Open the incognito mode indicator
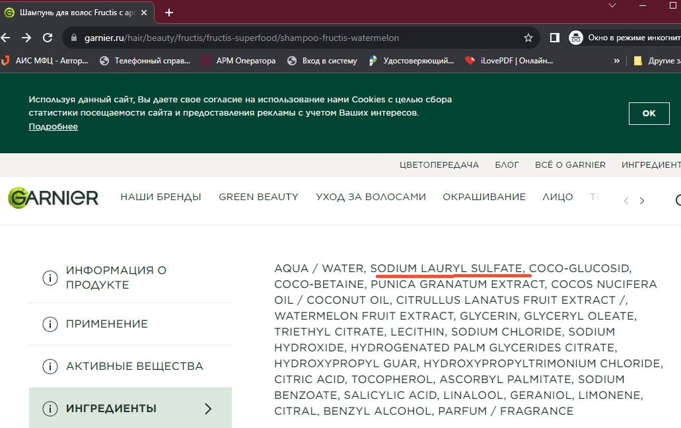The image size is (681, 428). coord(625,38)
